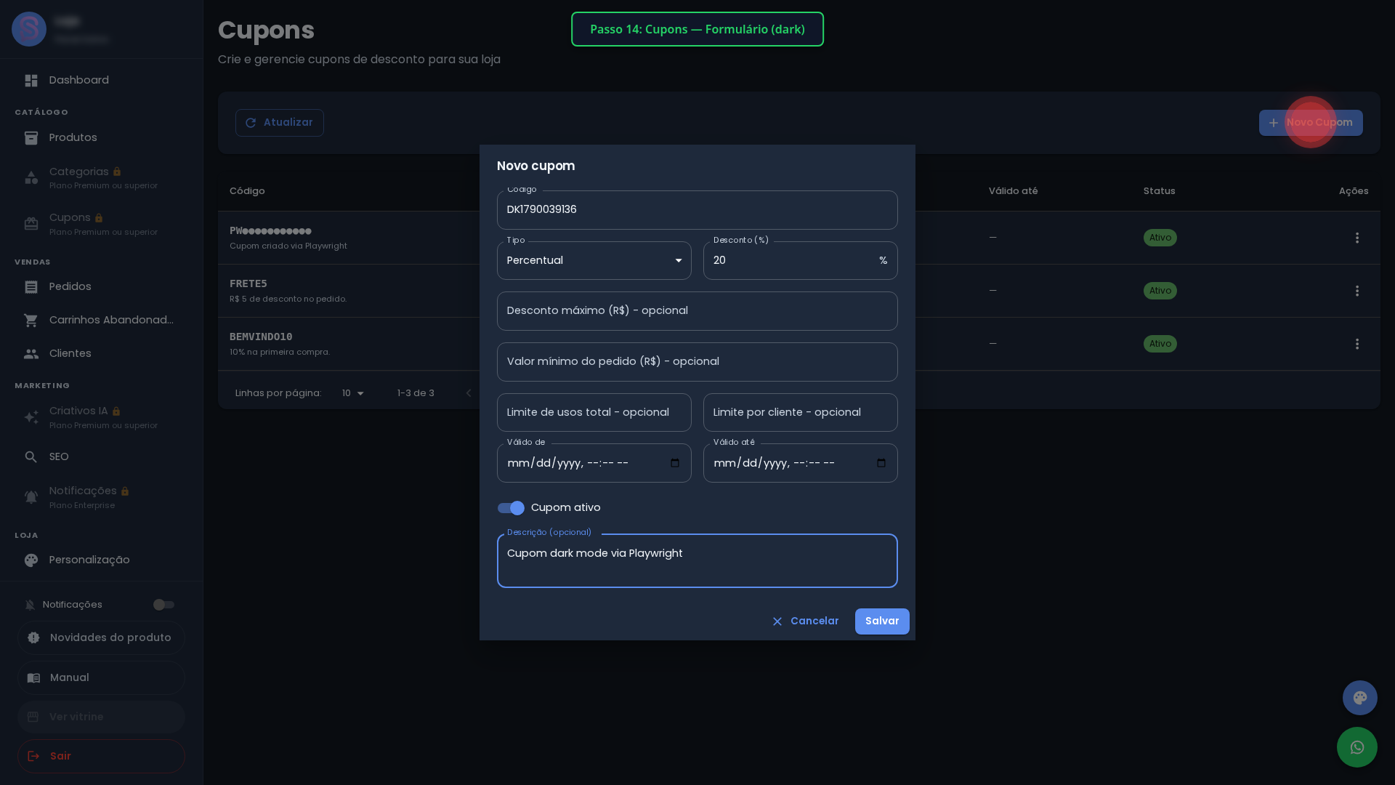Viewport: 1395px width, 785px height.
Task: Click the Criativos IA menu item
Action: pyautogui.click(x=101, y=417)
